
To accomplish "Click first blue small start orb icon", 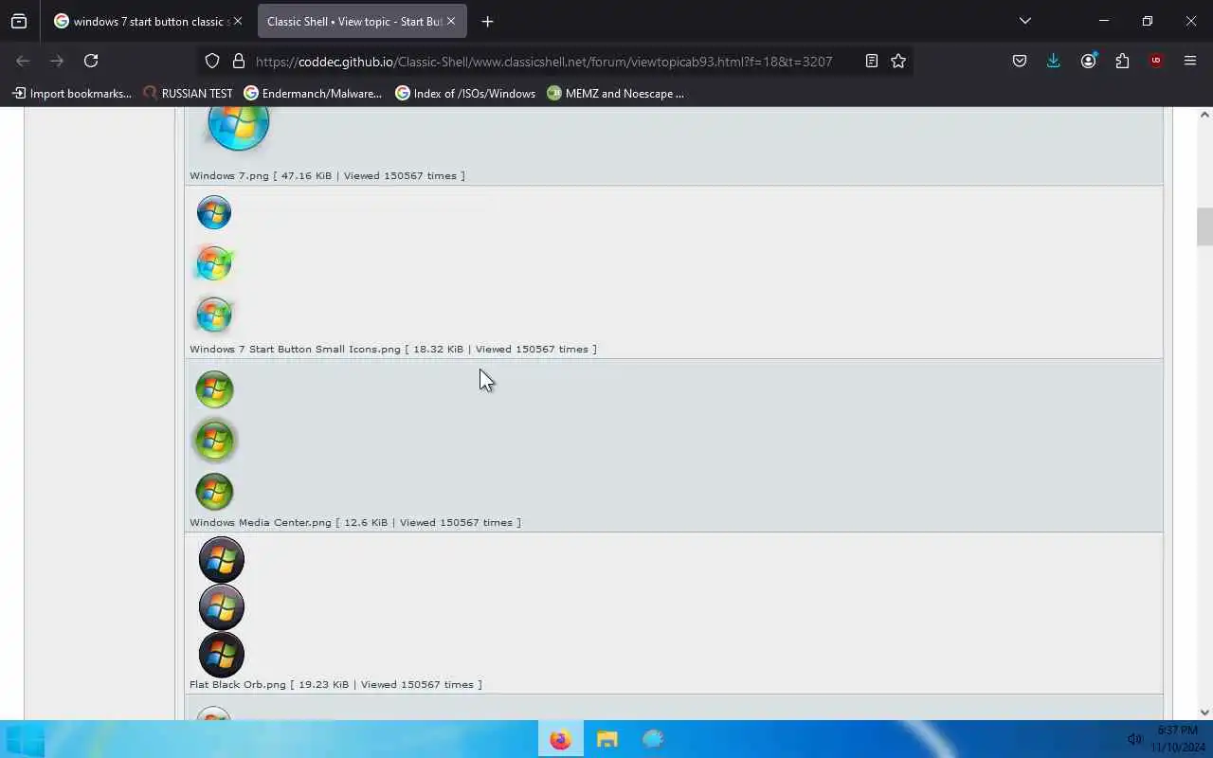I will point(214,212).
